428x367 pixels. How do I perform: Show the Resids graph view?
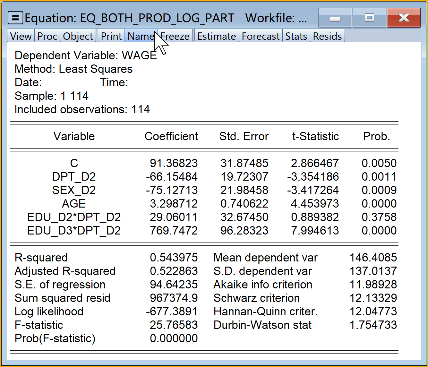coord(327,36)
